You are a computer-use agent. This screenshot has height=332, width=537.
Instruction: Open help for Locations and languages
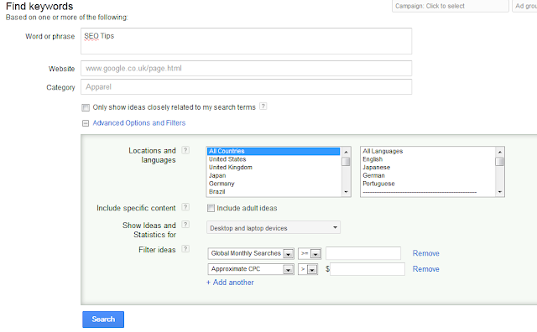[185, 150]
